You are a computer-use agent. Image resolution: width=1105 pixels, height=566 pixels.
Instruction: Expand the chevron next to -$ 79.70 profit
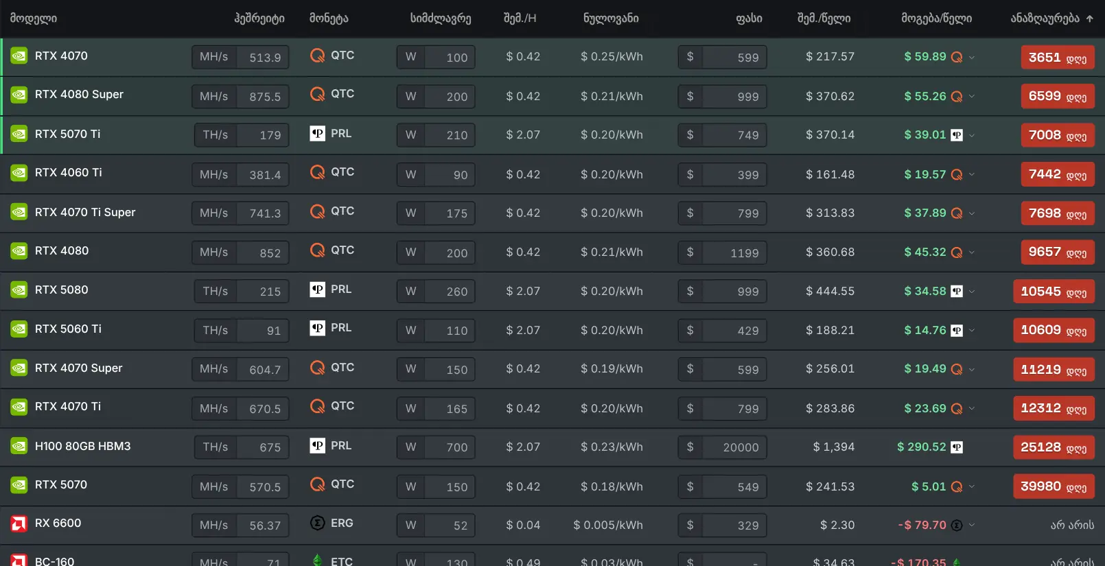coord(972,526)
